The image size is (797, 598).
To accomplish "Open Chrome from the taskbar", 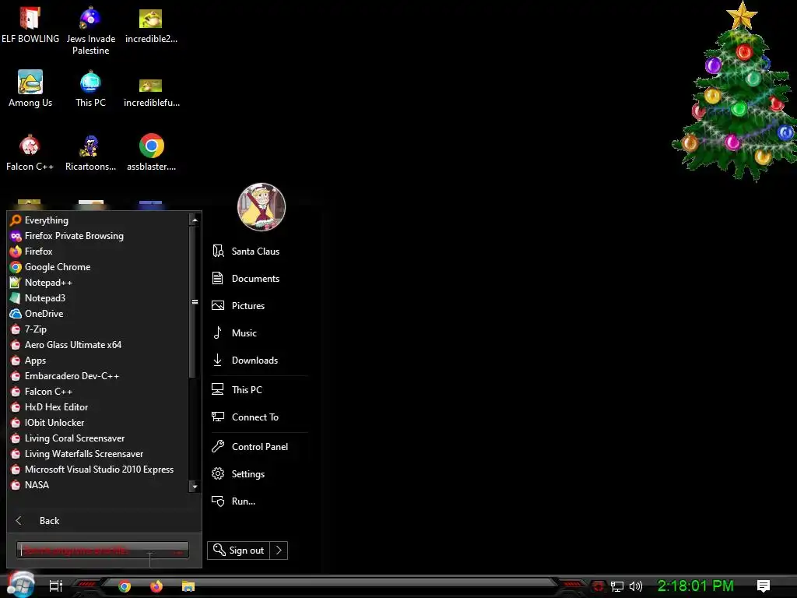I will [125, 586].
